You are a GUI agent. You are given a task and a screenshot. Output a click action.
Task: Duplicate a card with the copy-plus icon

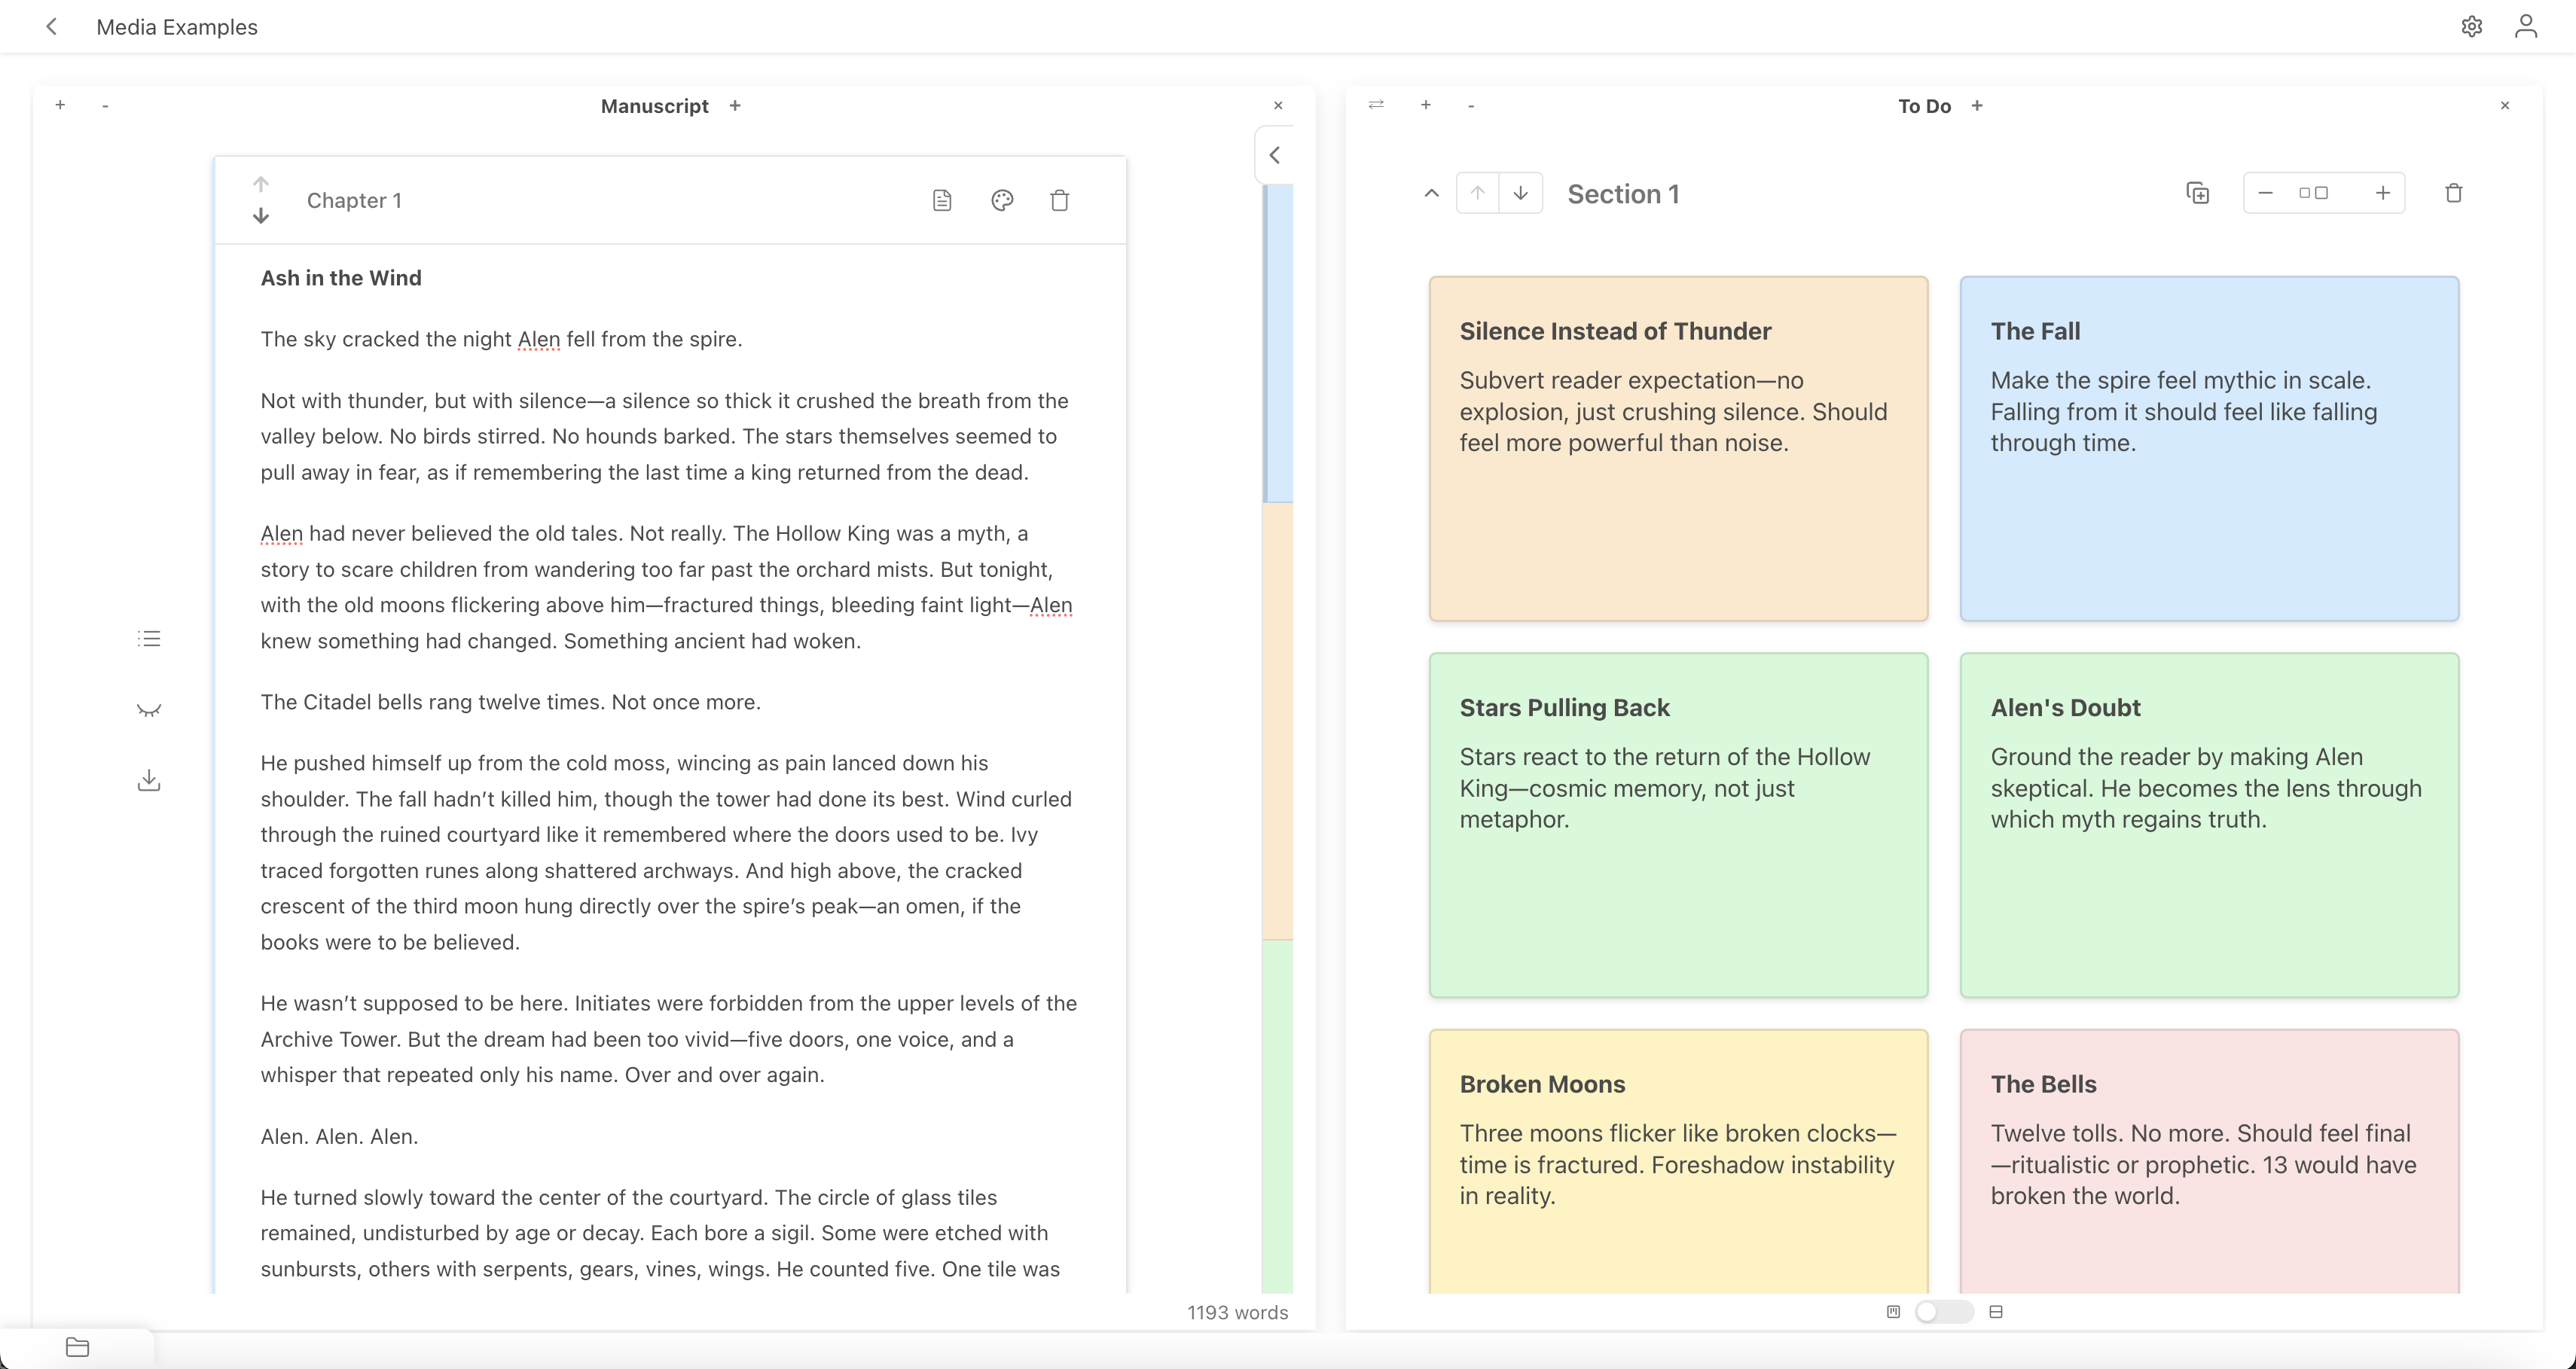click(2198, 192)
